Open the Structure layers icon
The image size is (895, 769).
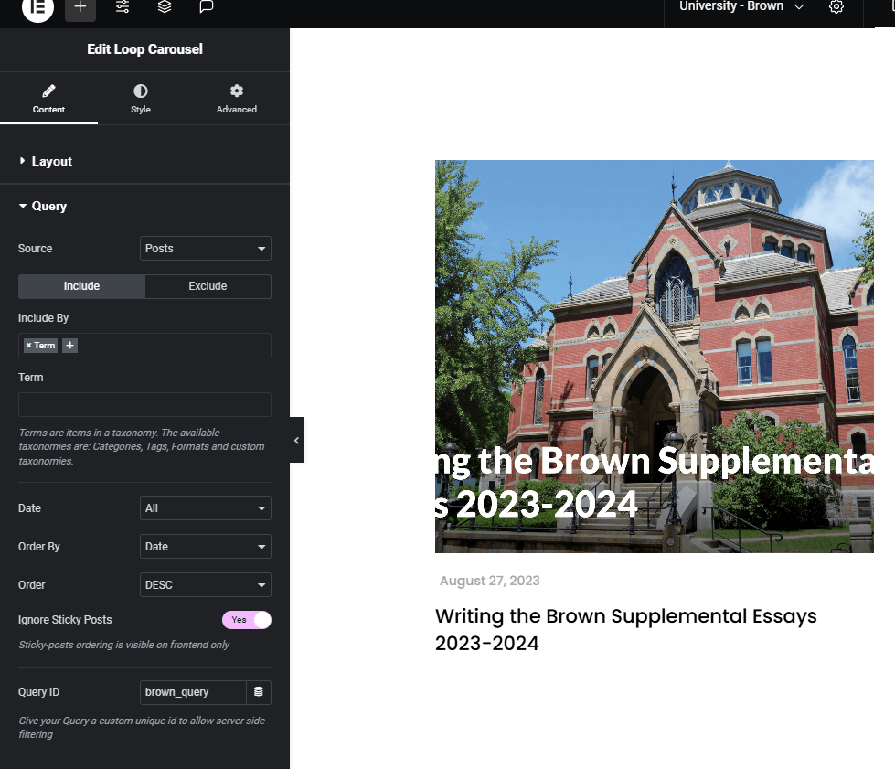tap(165, 6)
